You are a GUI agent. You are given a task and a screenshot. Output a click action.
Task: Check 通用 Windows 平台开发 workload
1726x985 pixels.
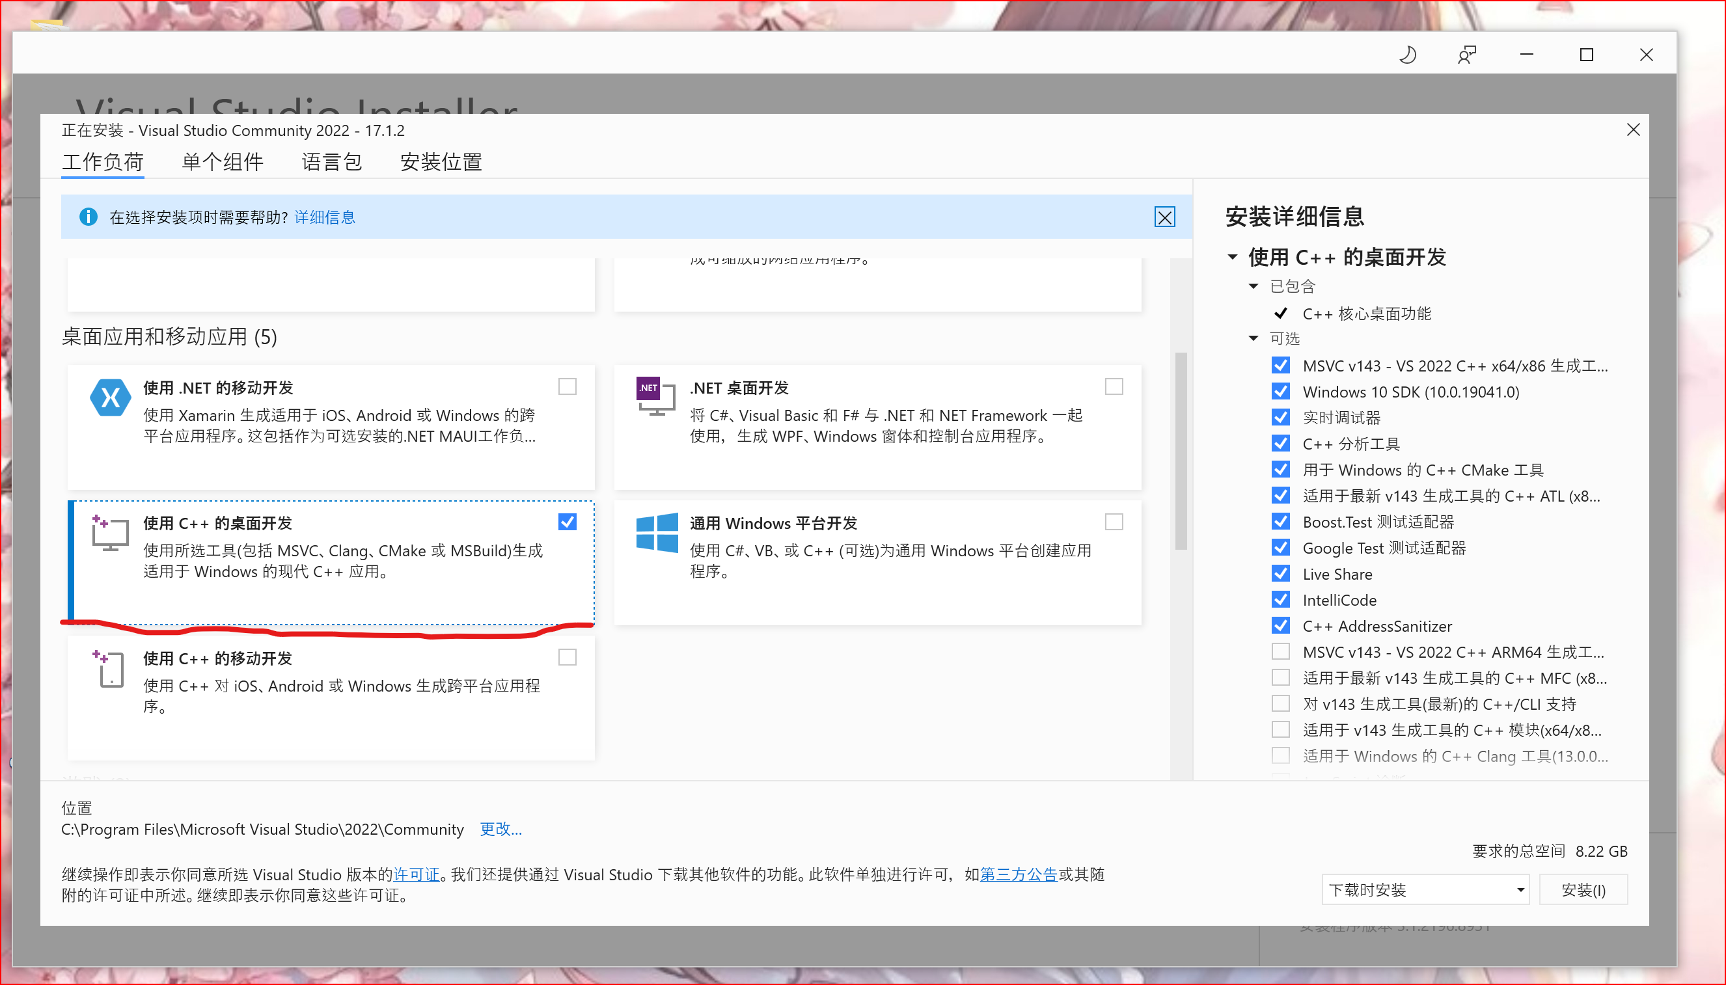pyautogui.click(x=1114, y=522)
